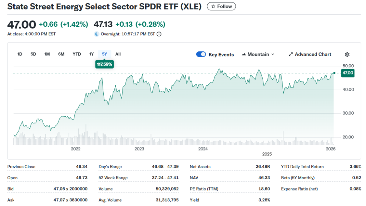
Task: Expand the Mountain chart style dropdown
Action: (273, 54)
